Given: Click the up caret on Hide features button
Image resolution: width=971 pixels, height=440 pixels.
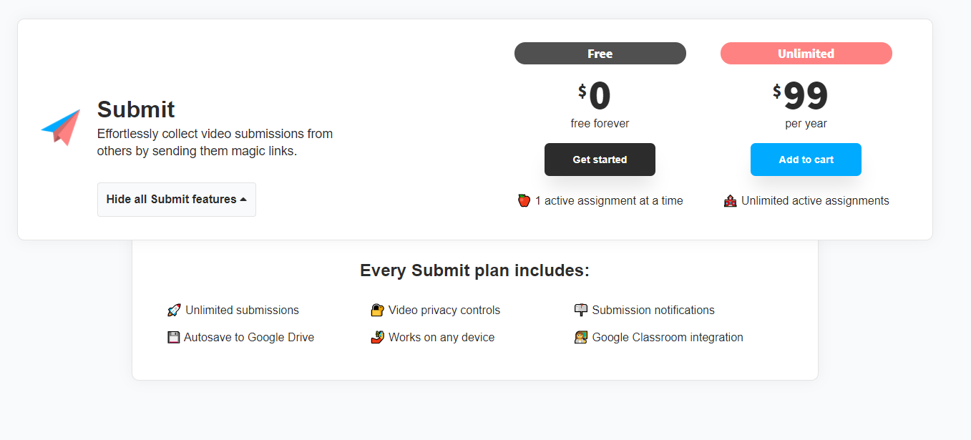Looking at the screenshot, I should pyautogui.click(x=243, y=200).
